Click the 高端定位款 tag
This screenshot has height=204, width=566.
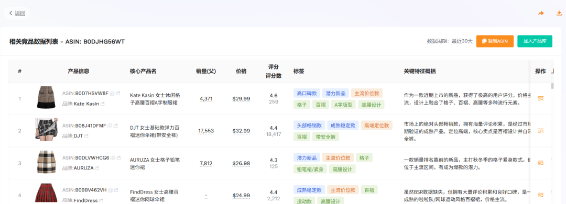click(x=376, y=126)
